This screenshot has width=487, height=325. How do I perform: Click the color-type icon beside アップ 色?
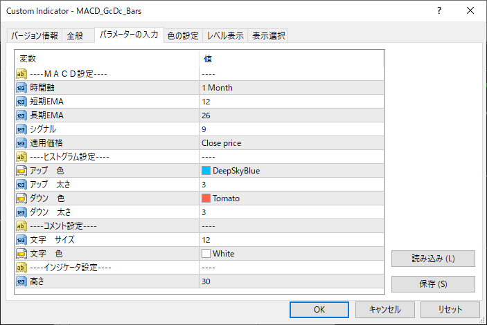pos(21,171)
